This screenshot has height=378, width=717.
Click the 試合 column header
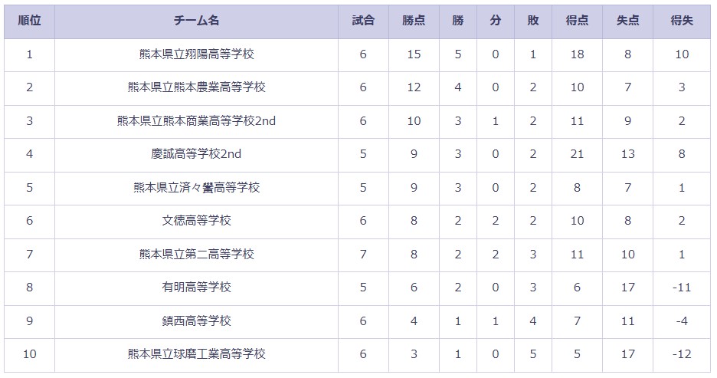point(363,21)
